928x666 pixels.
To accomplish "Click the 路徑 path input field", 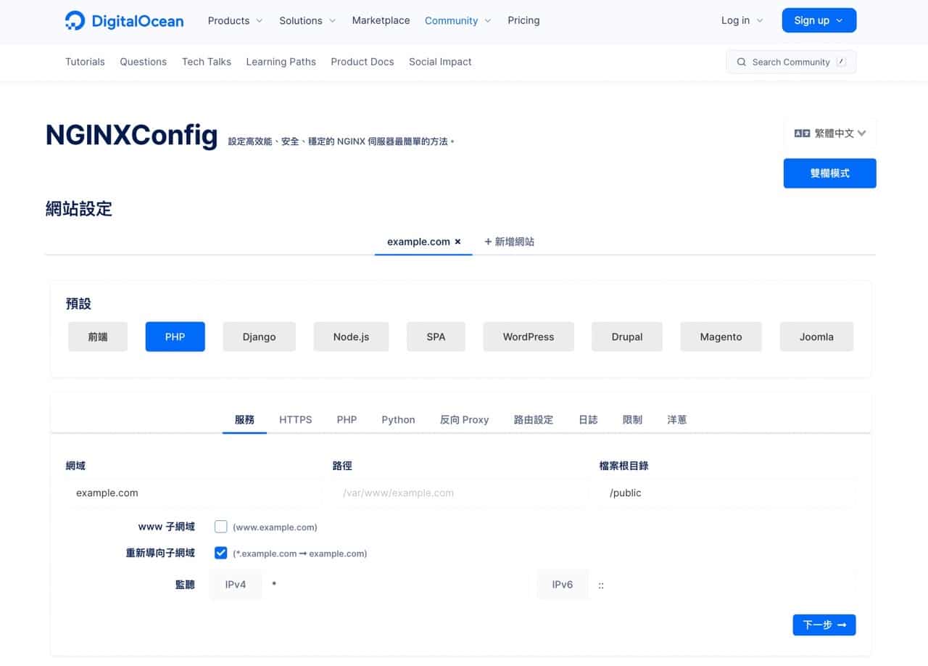I will (x=460, y=493).
